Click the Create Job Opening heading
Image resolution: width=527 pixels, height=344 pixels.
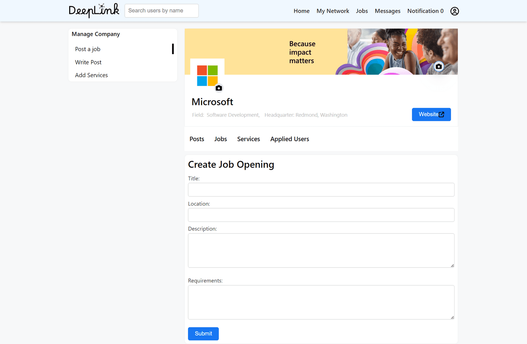tap(231, 165)
